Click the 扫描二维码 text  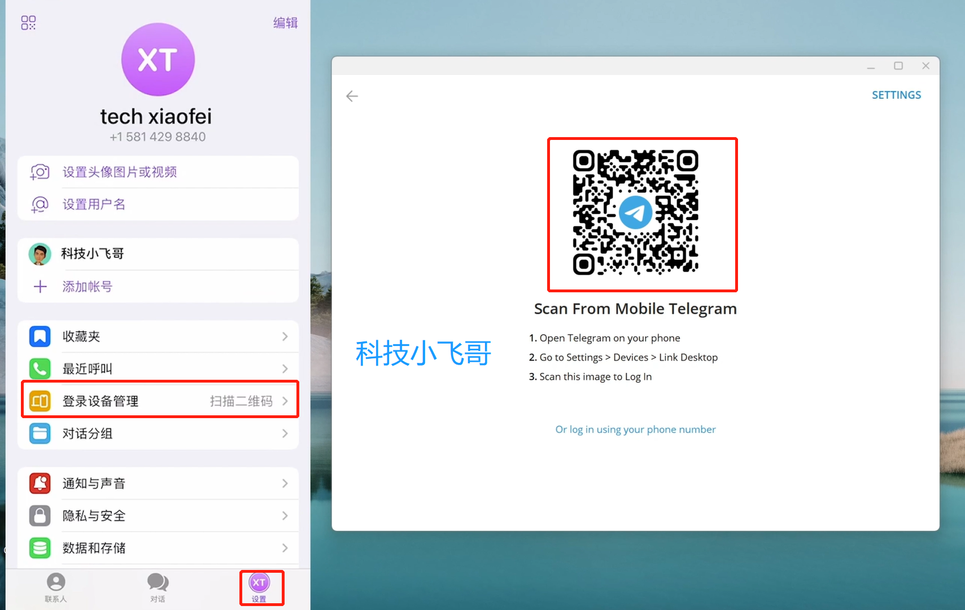pos(241,401)
